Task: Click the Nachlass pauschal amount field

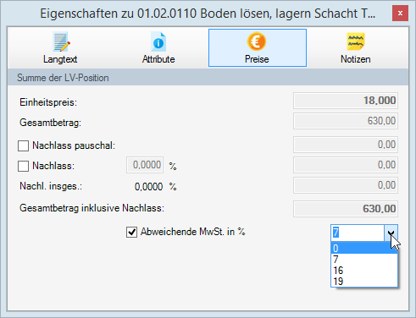Action: tap(346, 145)
